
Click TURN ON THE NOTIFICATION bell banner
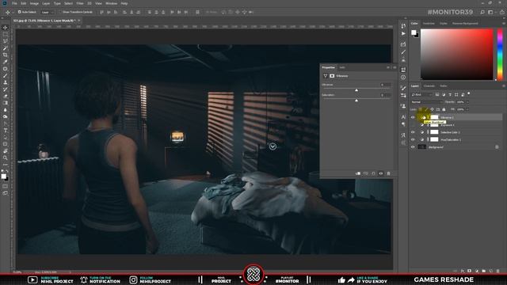click(x=101, y=279)
